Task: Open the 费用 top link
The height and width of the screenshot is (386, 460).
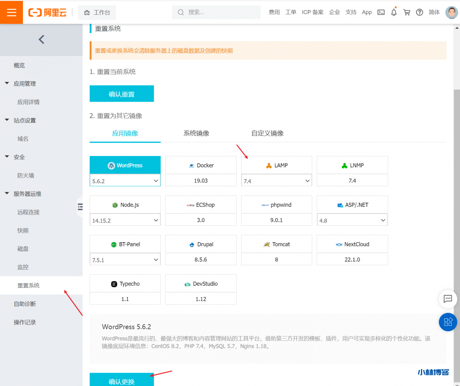Action: coord(274,12)
